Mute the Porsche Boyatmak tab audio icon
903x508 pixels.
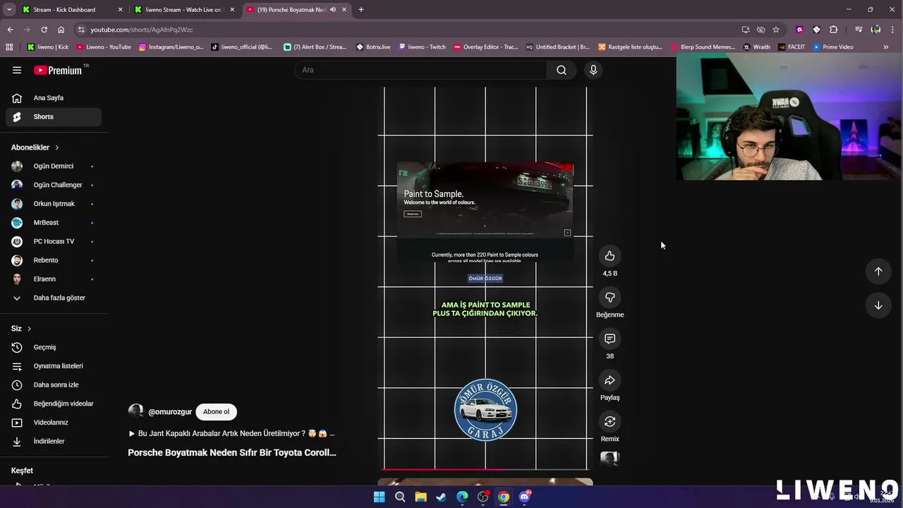[x=333, y=10]
